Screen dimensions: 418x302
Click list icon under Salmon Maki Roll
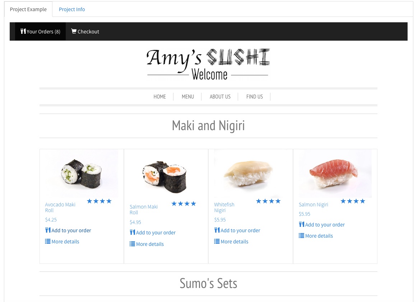coord(132,244)
